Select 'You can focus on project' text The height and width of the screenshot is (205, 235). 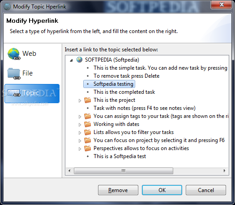[159, 140]
